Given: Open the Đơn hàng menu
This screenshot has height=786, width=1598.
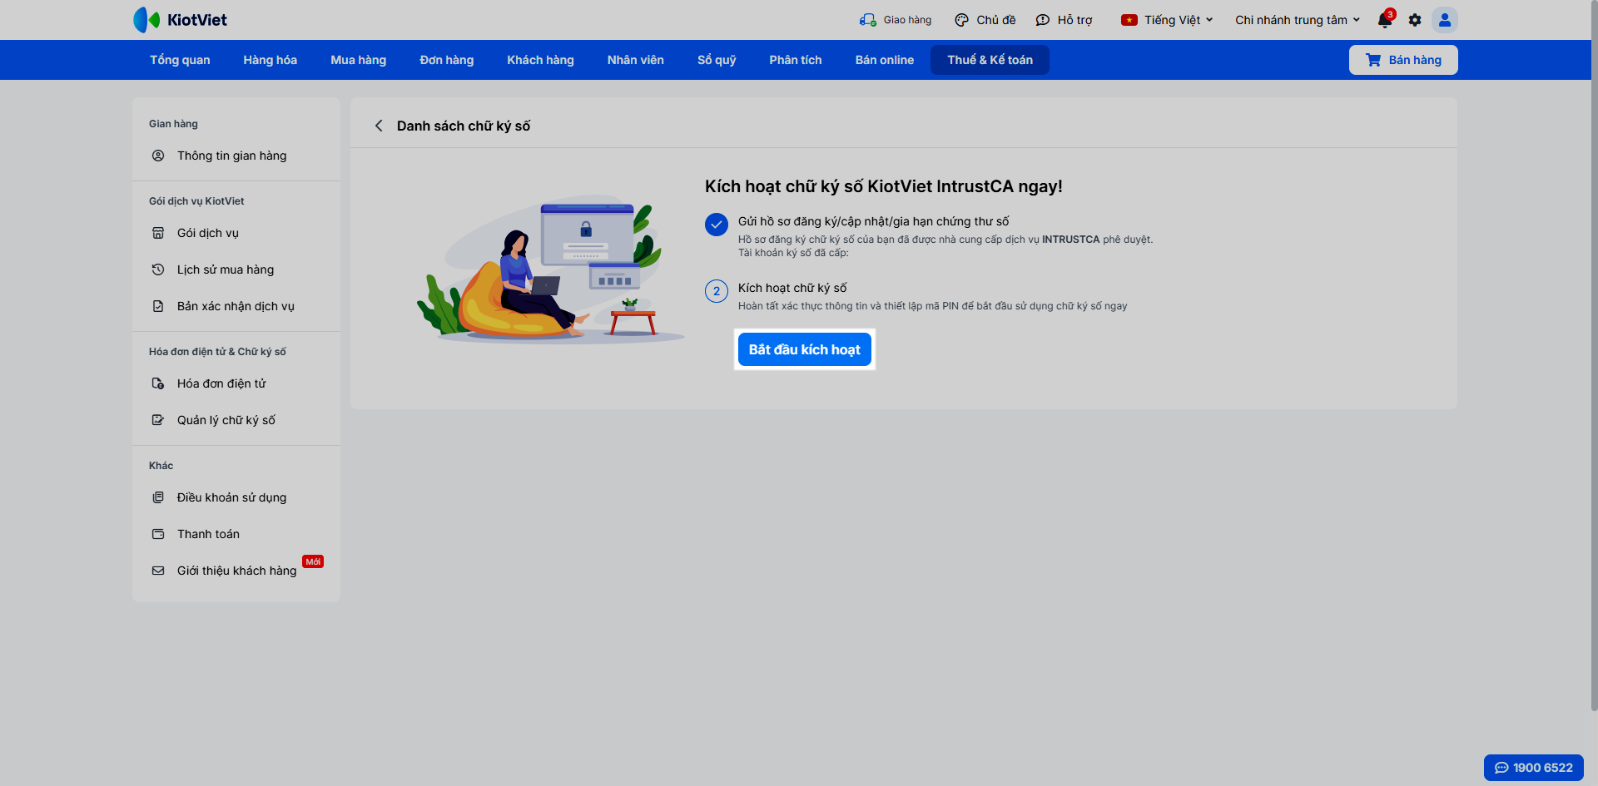Looking at the screenshot, I should (x=447, y=60).
